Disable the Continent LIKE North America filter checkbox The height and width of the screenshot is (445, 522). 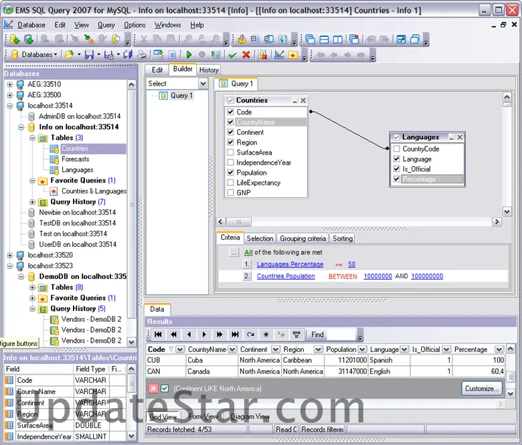[165, 388]
